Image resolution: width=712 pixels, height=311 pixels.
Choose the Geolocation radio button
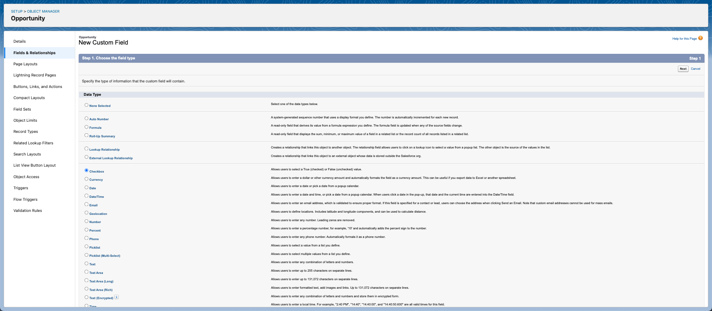[x=86, y=213]
